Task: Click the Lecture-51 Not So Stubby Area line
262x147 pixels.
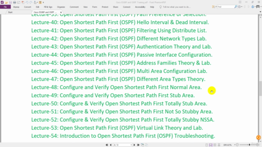Action: tap(122, 111)
